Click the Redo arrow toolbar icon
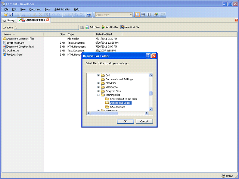This screenshot has height=179, width=239. pyautogui.click(x=59, y=15)
